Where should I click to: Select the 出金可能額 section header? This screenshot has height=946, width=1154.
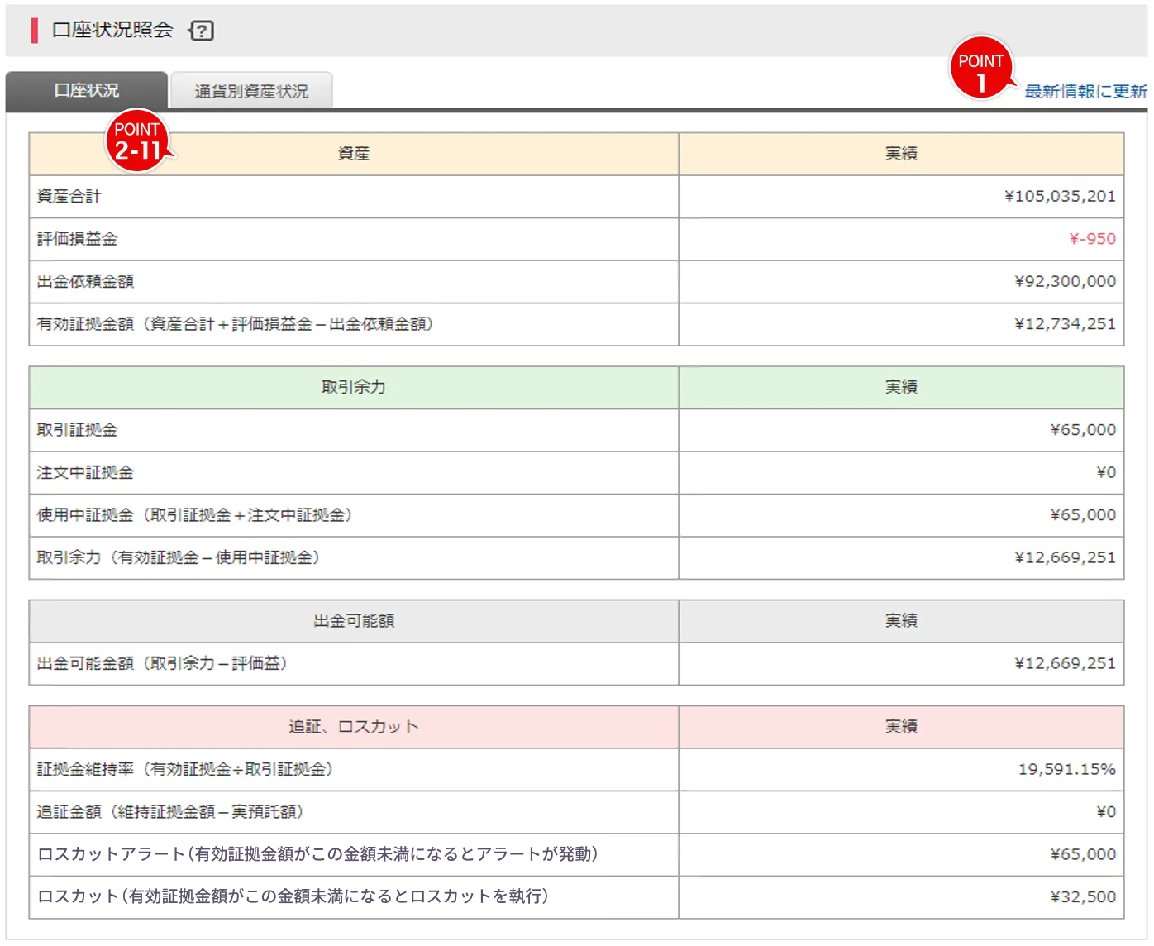tap(353, 620)
